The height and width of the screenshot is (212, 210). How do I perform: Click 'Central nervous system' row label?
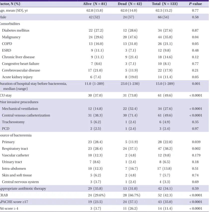[x=20, y=182]
